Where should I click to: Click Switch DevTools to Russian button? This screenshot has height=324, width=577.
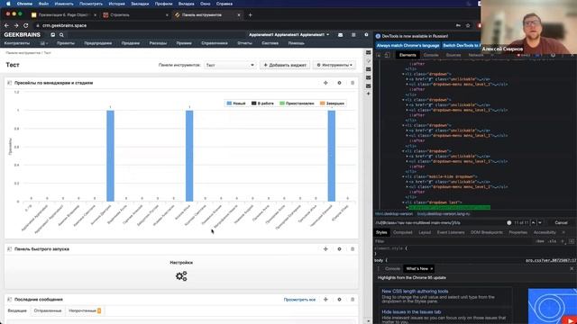pyautogui.click(x=462, y=46)
